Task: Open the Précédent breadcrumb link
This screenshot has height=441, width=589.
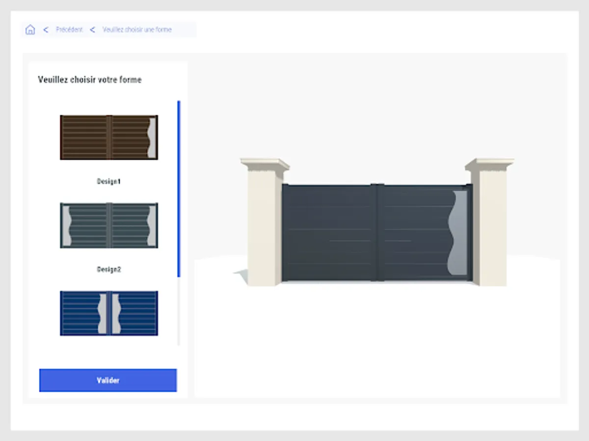Action: coord(69,30)
